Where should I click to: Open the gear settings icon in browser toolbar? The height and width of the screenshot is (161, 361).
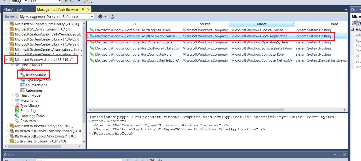tap(100, 17)
